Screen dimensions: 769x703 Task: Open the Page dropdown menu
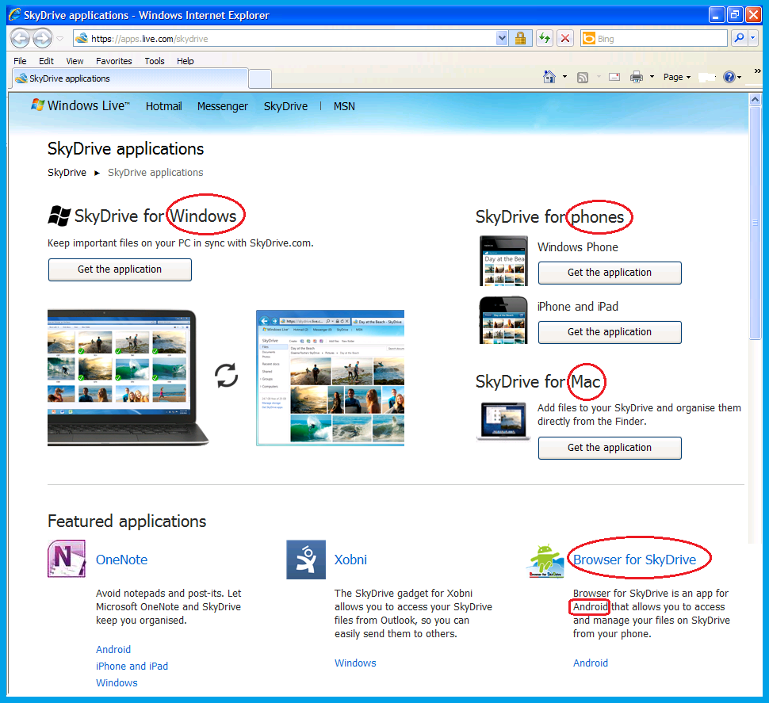[x=677, y=77]
